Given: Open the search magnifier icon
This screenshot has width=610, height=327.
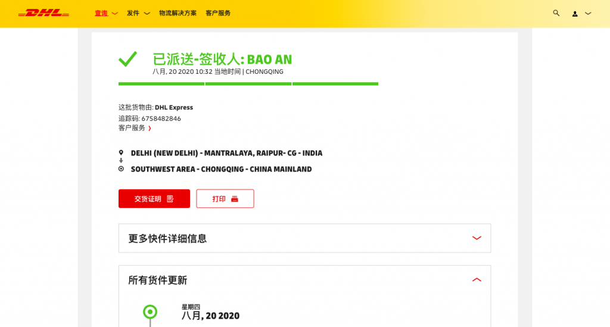Looking at the screenshot, I should point(556,13).
